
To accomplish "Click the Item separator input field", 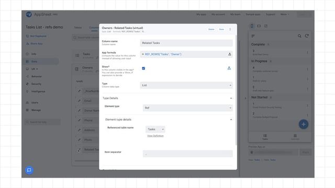I will 187,154.
